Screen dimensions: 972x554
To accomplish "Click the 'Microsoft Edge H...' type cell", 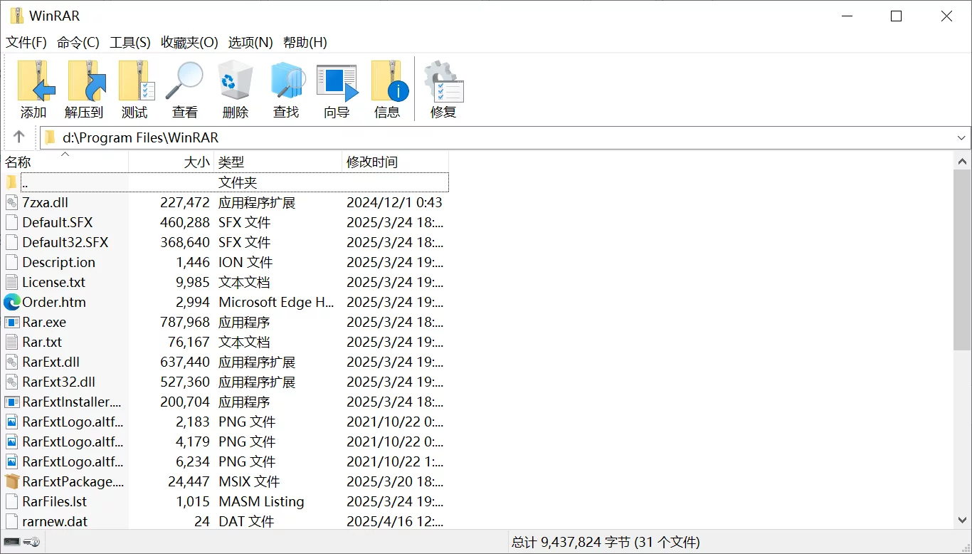I will tap(276, 302).
